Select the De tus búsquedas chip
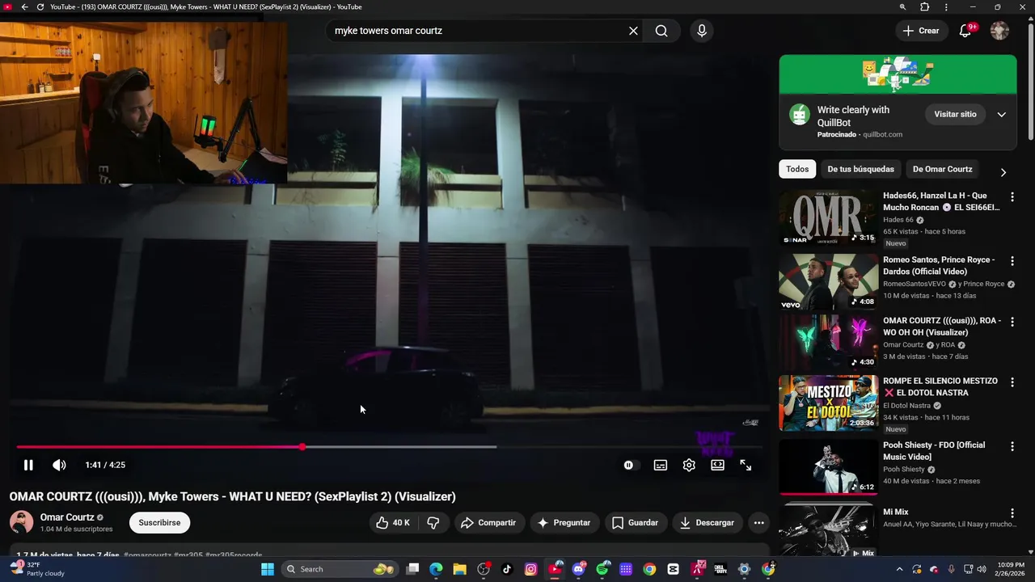The height and width of the screenshot is (582, 1035). tap(860, 169)
